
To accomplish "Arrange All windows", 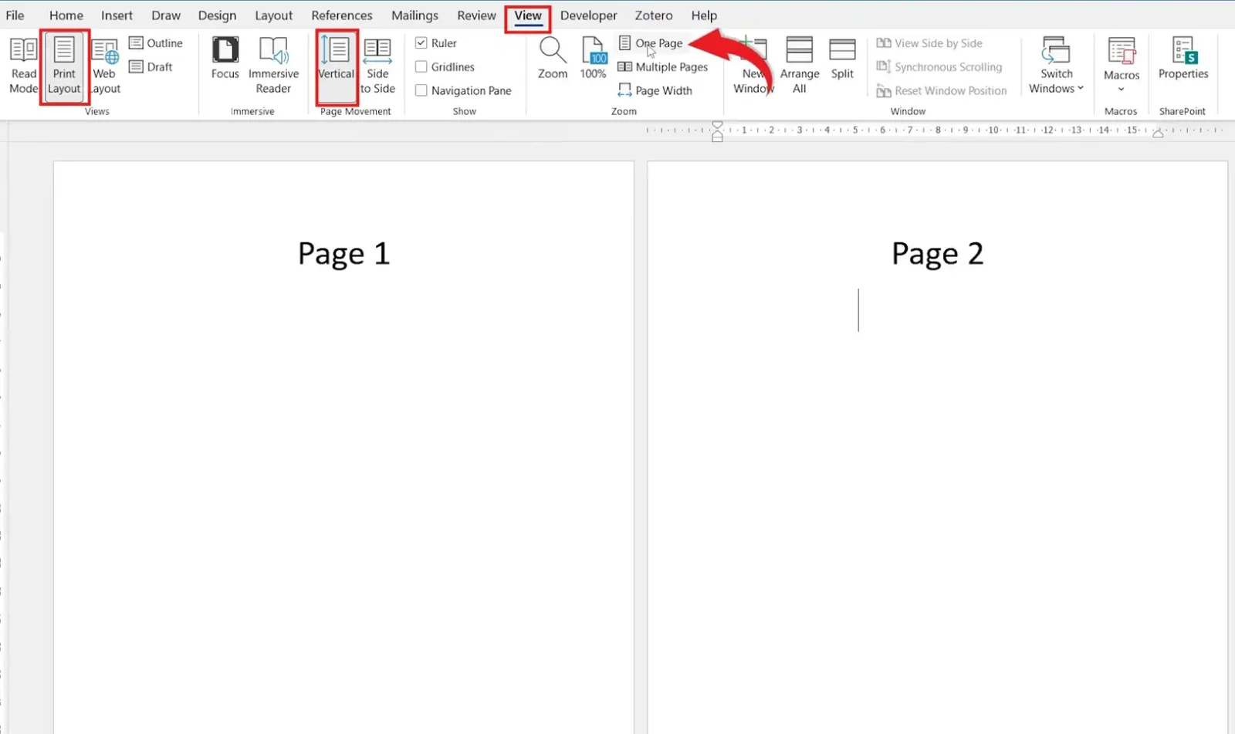I will (x=800, y=66).
